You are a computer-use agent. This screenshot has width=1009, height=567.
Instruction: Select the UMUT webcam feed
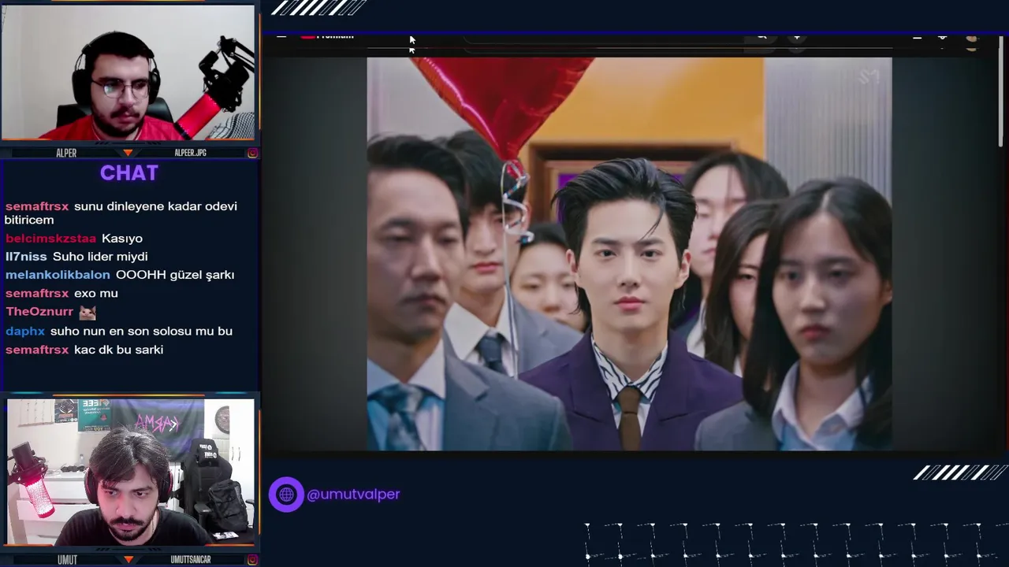[x=131, y=472]
